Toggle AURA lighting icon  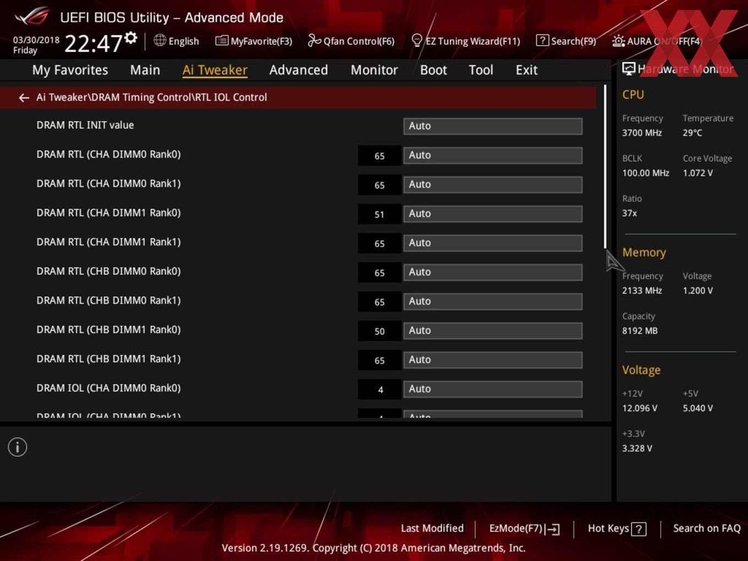click(618, 41)
